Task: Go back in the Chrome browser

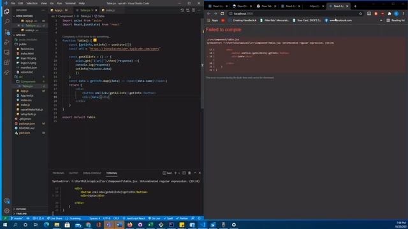Action: pyautogui.click(x=209, y=13)
